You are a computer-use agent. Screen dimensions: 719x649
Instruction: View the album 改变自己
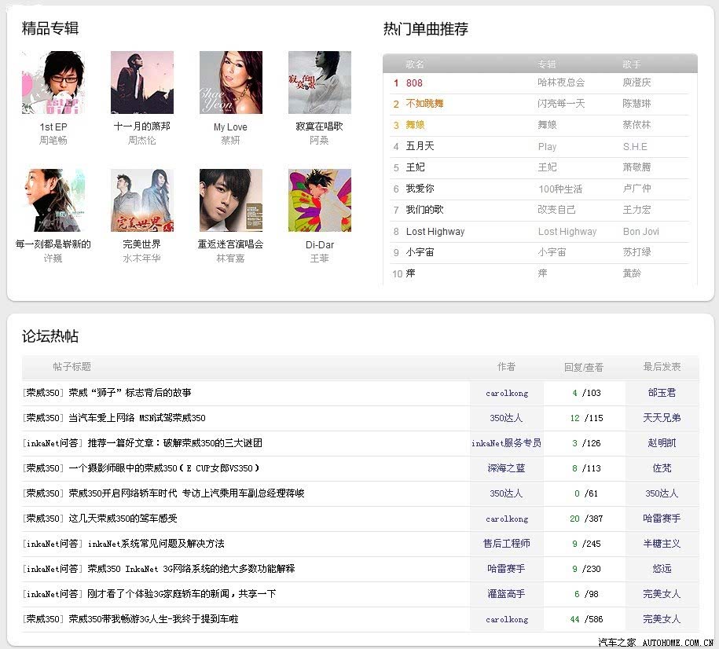pyautogui.click(x=556, y=210)
